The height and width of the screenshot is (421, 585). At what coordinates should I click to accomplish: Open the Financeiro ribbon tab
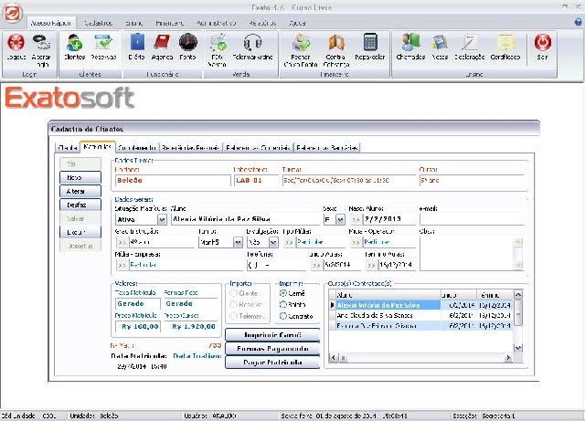click(170, 23)
